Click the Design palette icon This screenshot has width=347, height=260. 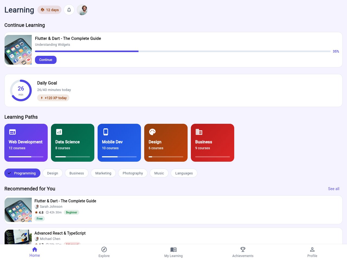tap(152, 132)
